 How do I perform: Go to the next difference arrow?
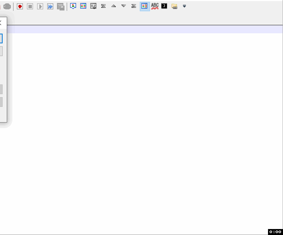coord(124,6)
